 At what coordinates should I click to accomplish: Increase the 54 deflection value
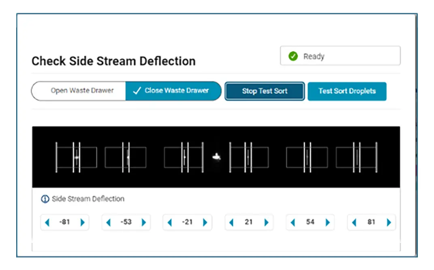point(328,222)
